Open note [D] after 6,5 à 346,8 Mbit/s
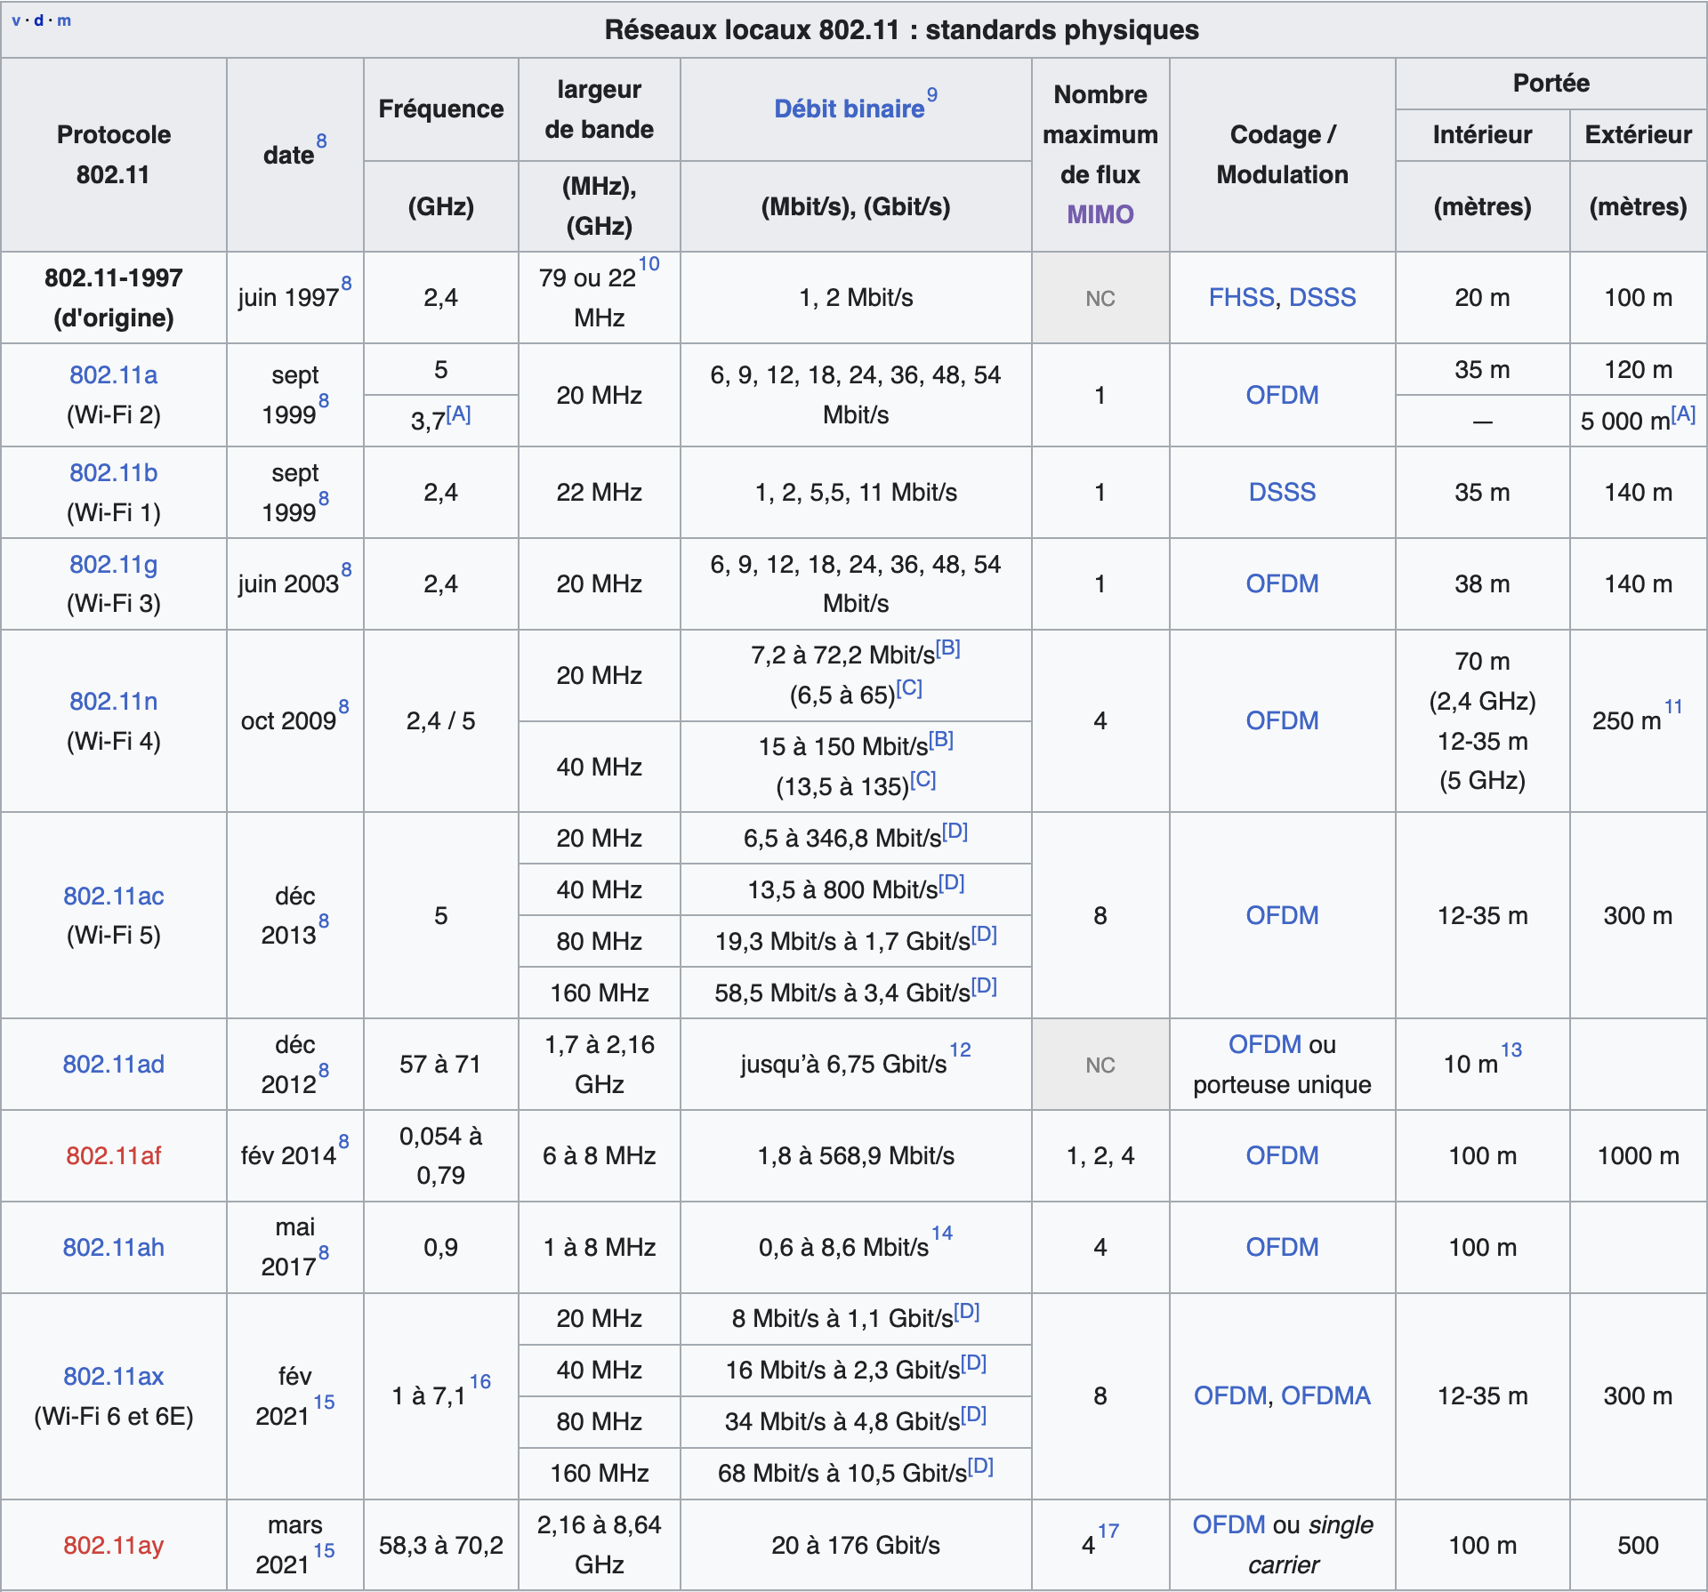The width and height of the screenshot is (1708, 1592). (x=955, y=831)
